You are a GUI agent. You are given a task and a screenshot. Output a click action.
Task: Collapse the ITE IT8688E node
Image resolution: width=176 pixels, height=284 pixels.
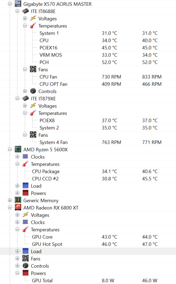17,11
